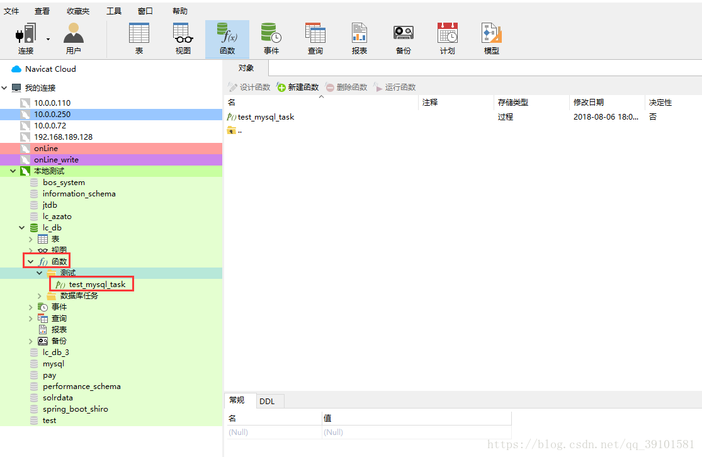
Task: Select the bos_system database
Action: 64,182
